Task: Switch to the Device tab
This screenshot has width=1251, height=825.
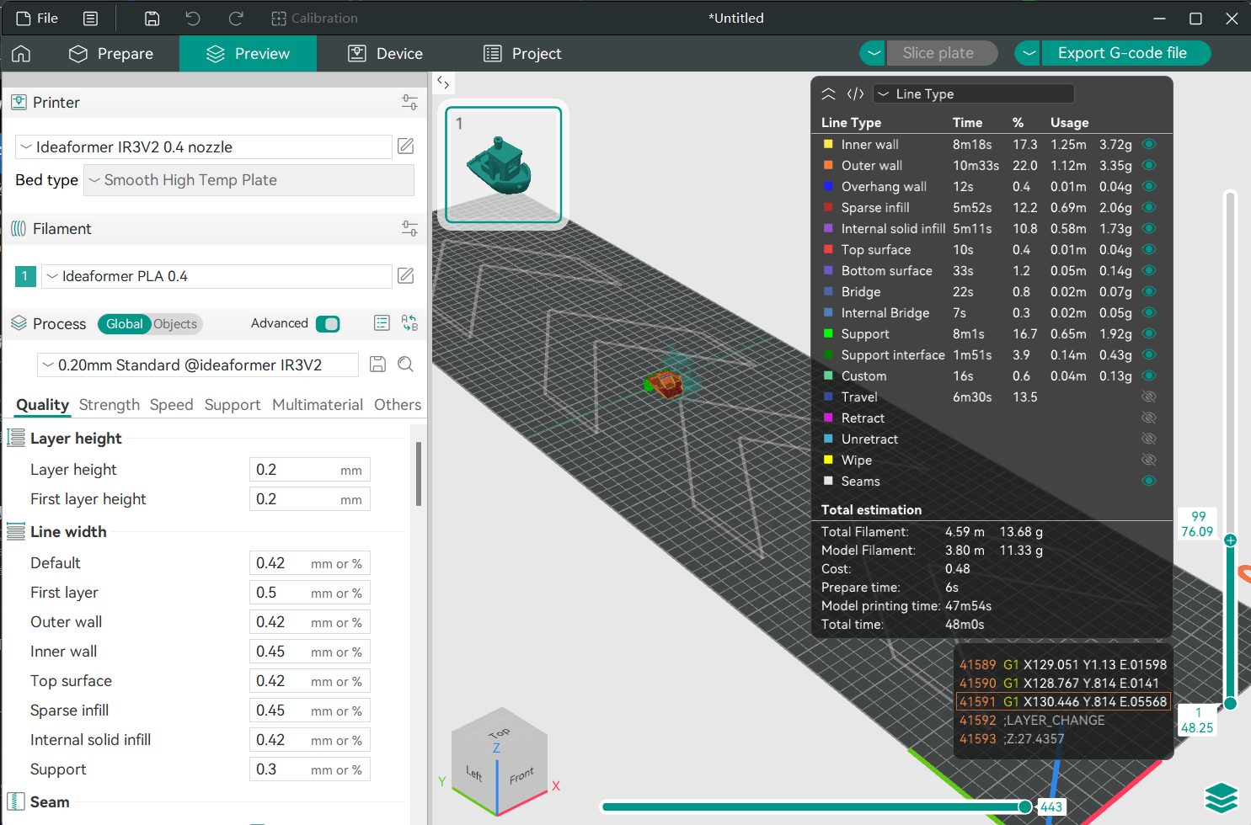Action: click(x=386, y=54)
